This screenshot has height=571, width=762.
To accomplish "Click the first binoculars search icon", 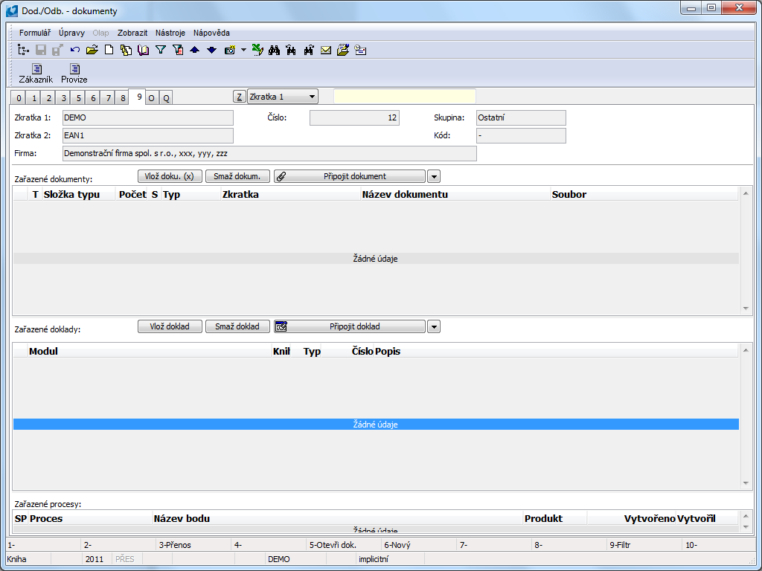I will [274, 50].
